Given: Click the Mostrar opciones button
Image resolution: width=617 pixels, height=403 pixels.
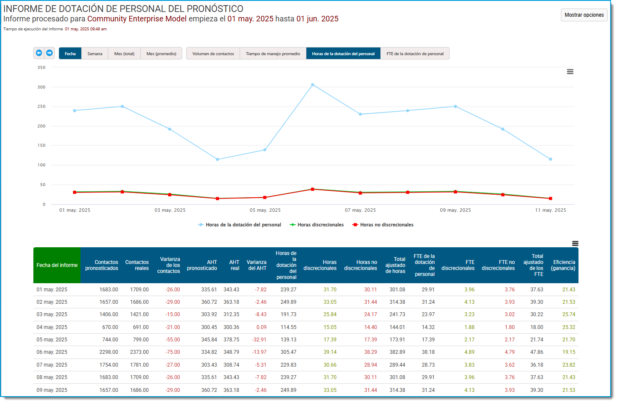Looking at the screenshot, I should pyautogui.click(x=584, y=15).
